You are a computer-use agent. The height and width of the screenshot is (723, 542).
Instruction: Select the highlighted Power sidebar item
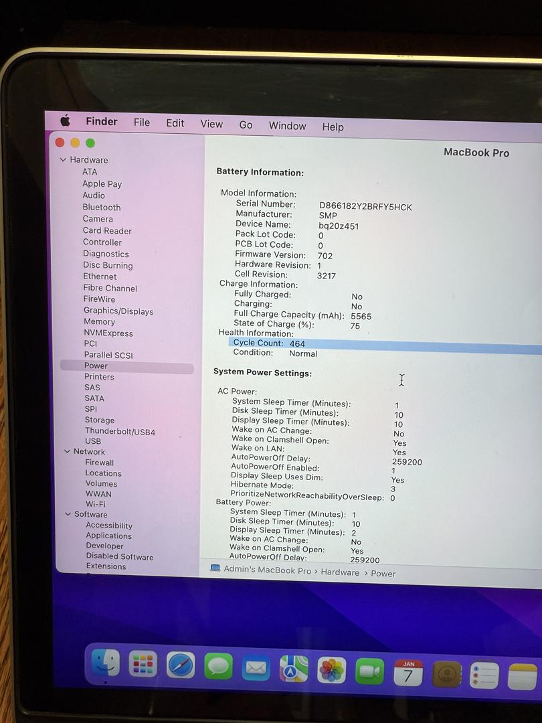click(x=126, y=367)
